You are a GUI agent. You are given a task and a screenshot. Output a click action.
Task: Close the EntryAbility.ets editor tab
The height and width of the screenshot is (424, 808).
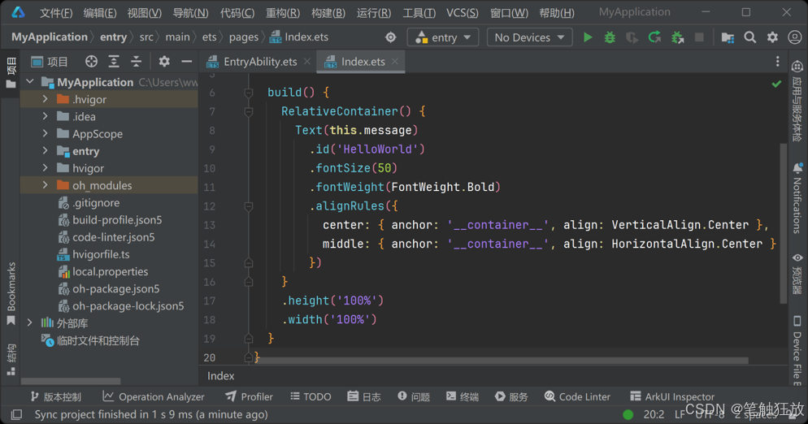coord(307,61)
